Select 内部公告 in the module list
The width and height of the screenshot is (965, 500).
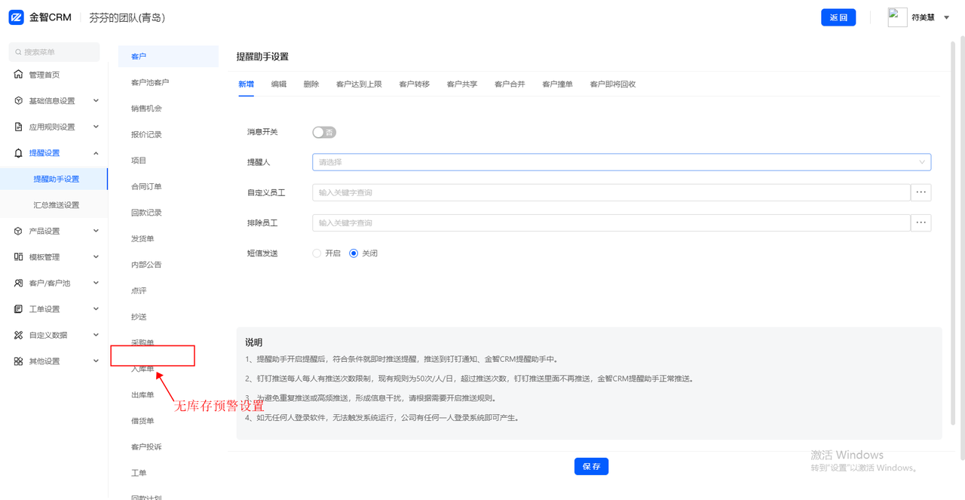[146, 265]
